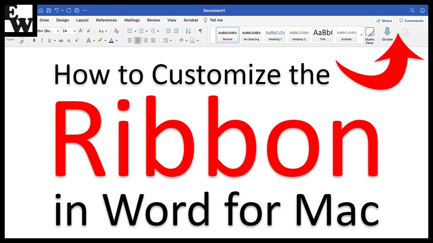Image resolution: width=433 pixels, height=243 pixels.
Task: Toggle Superscript formatting
Action: pos(77,40)
